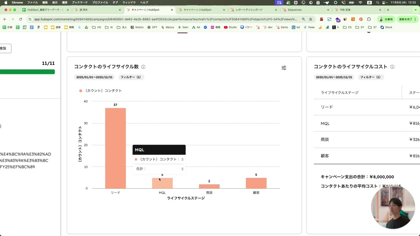Bookmark this page with the star icon
Image resolution: width=420 pixels, height=236 pixels.
(x=310, y=19)
